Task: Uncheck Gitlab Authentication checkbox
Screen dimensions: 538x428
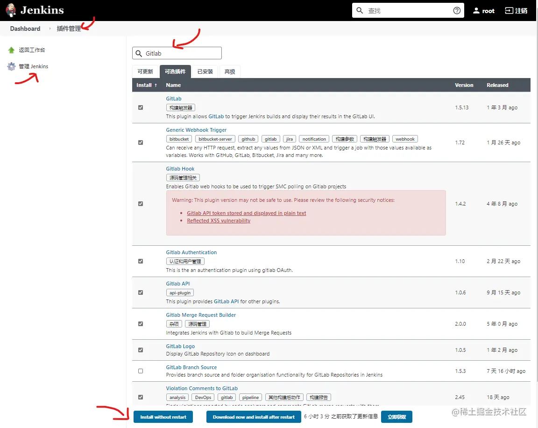Action: (140, 261)
